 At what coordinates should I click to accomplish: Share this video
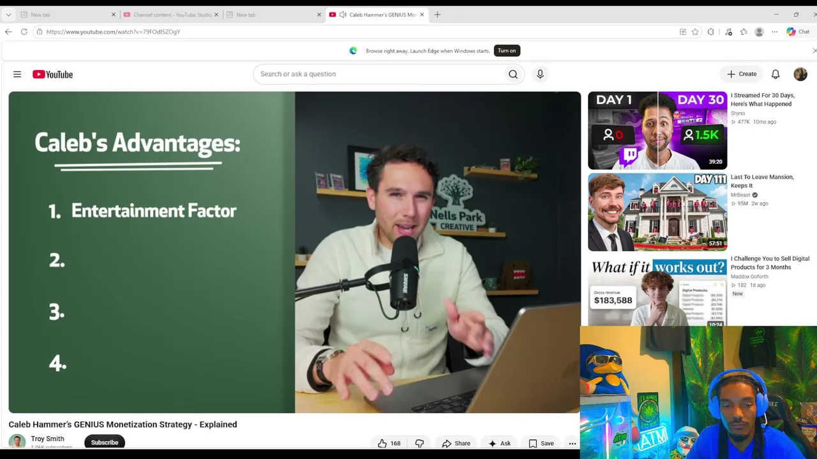[x=456, y=443]
